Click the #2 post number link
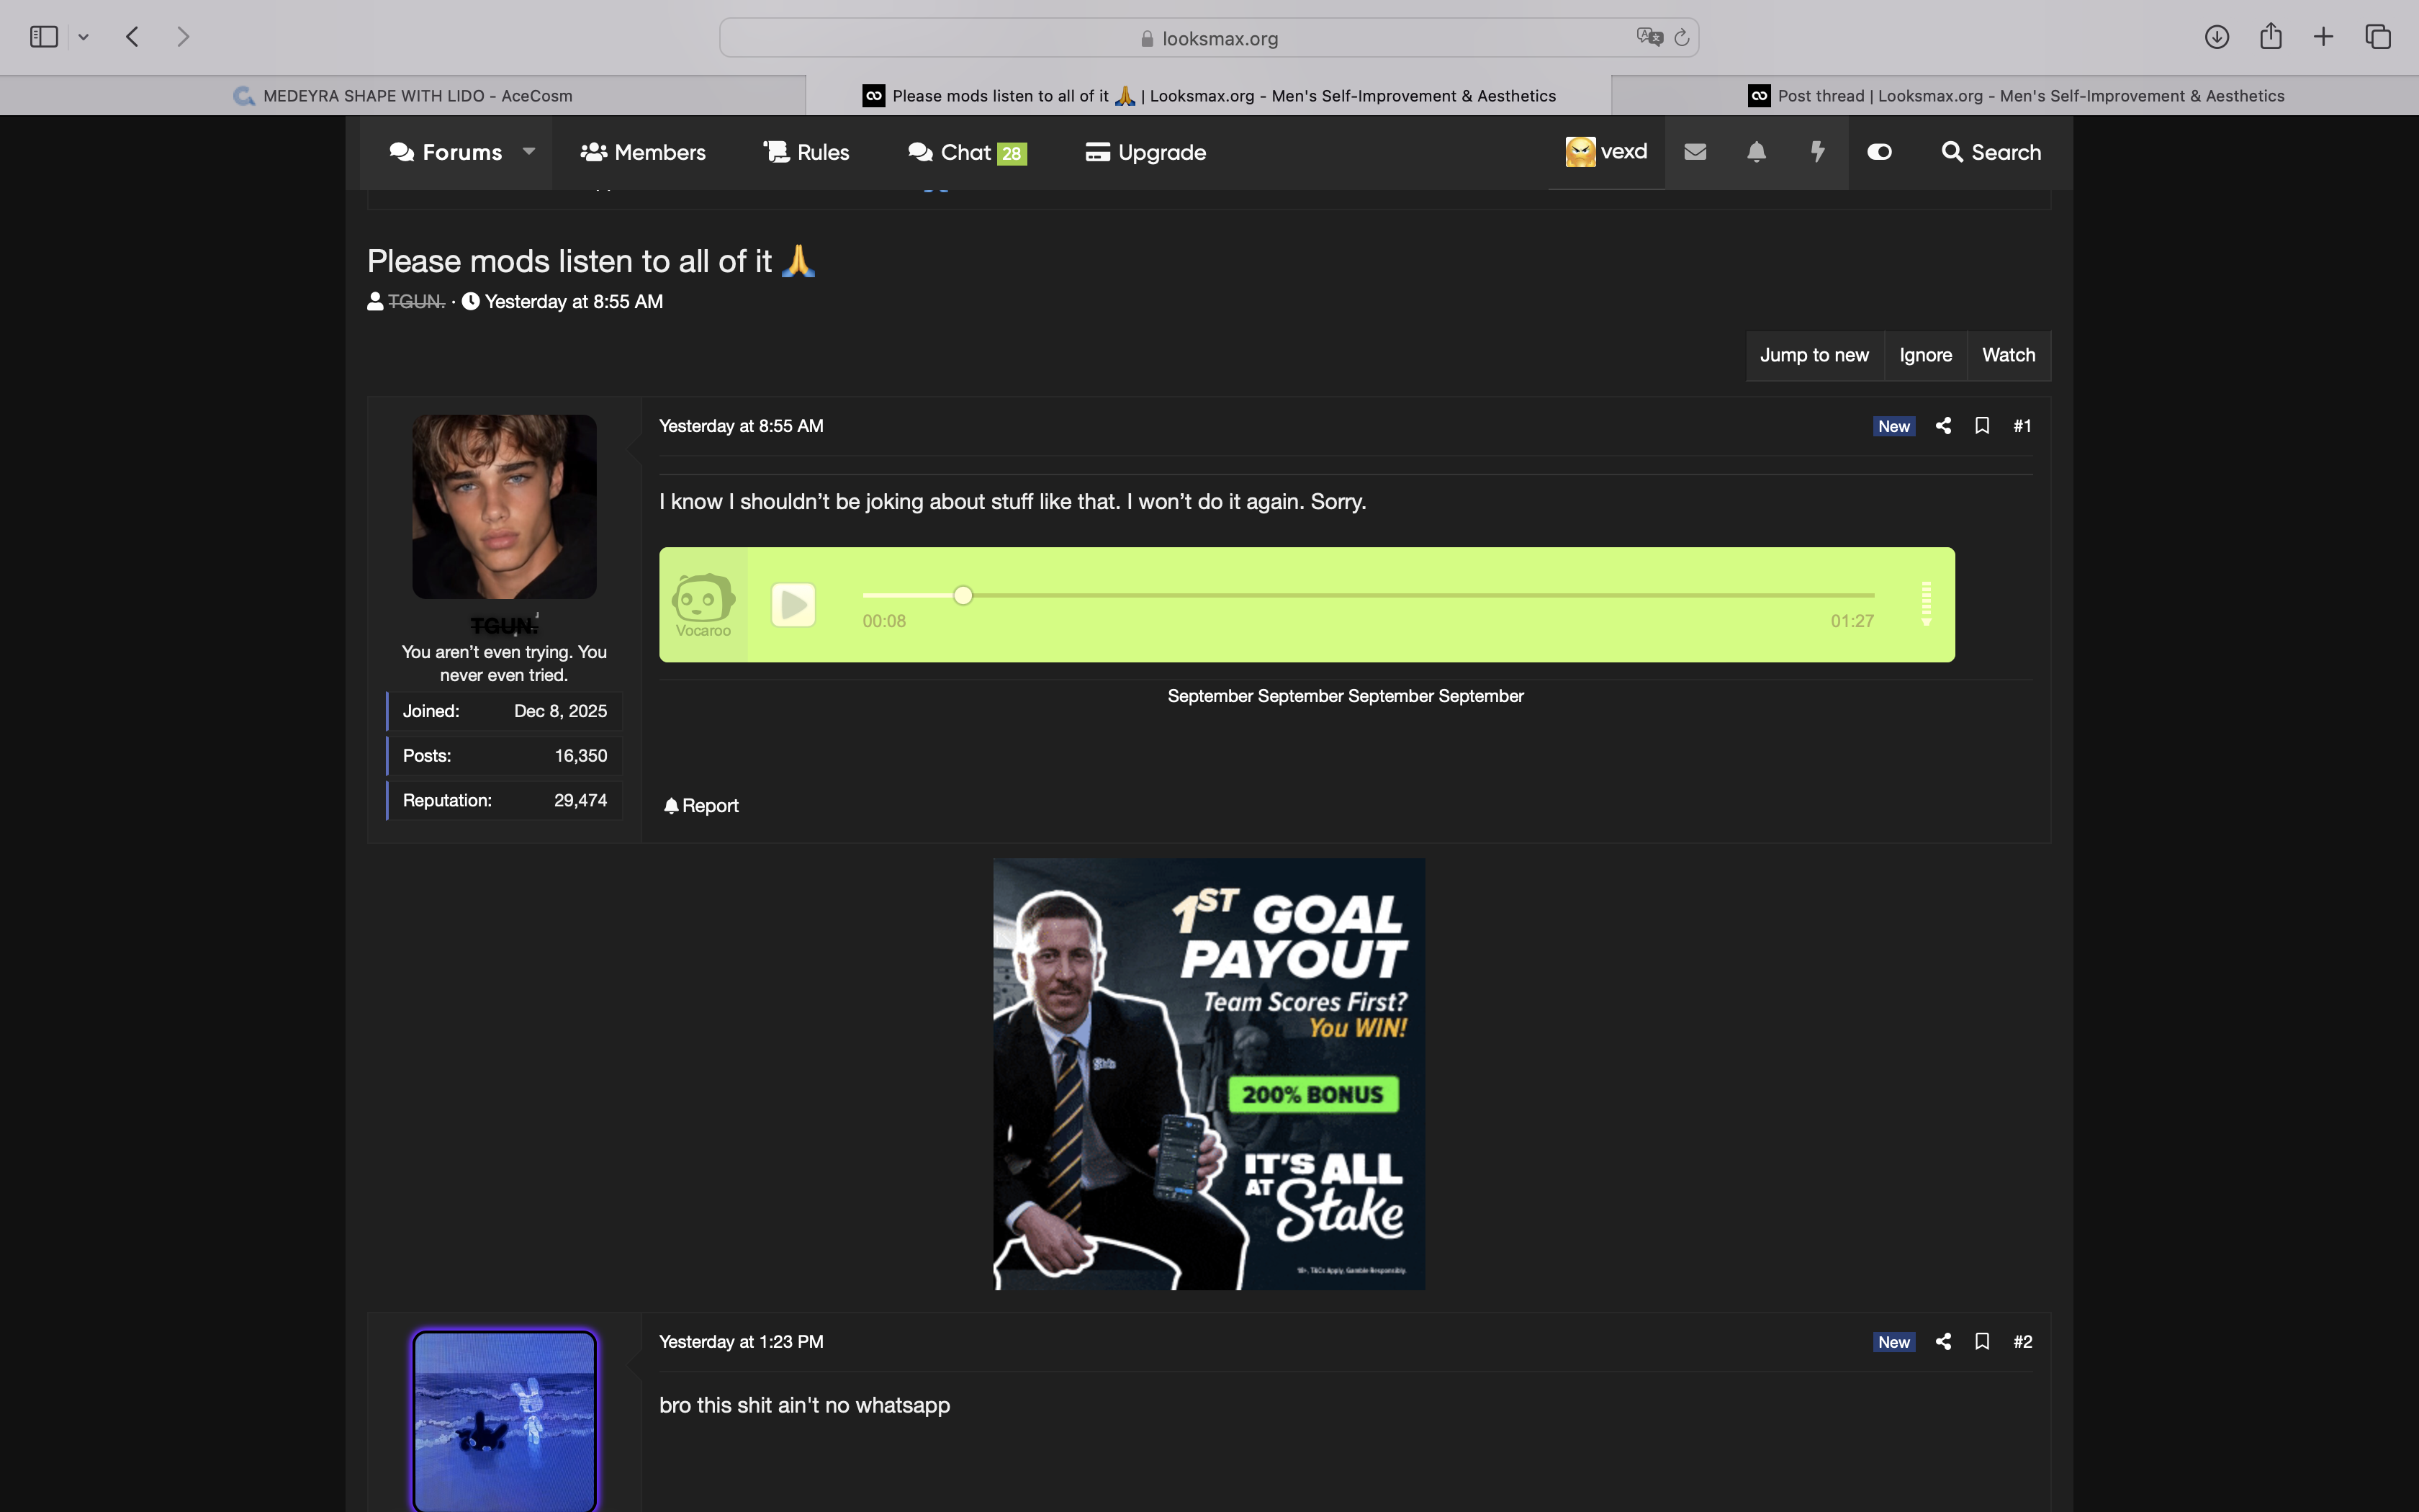Screen dimensions: 2419x1512 (x=2022, y=1341)
